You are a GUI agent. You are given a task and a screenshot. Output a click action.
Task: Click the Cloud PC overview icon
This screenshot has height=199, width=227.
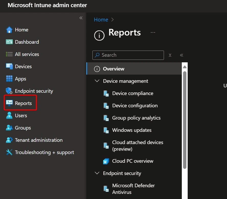106,161
